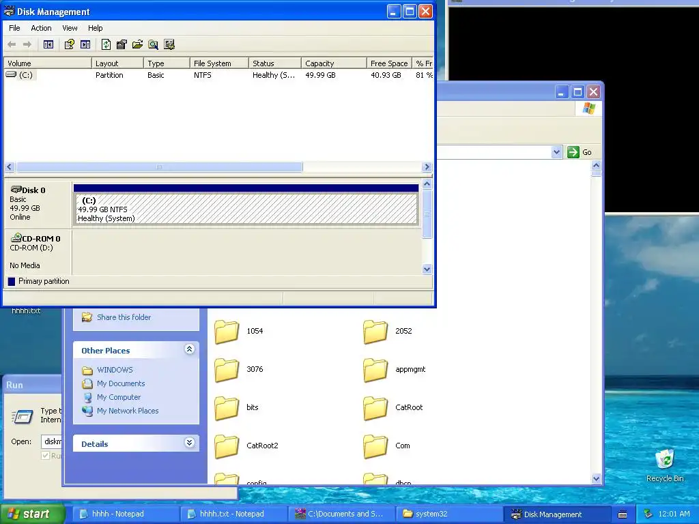699x524 pixels.
Task: Click the Back arrow in Disk Management toolbar
Action: point(12,44)
